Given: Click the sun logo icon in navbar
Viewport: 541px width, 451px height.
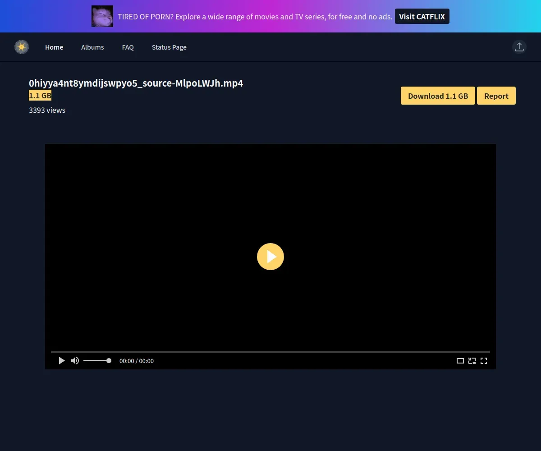Looking at the screenshot, I should [22, 47].
